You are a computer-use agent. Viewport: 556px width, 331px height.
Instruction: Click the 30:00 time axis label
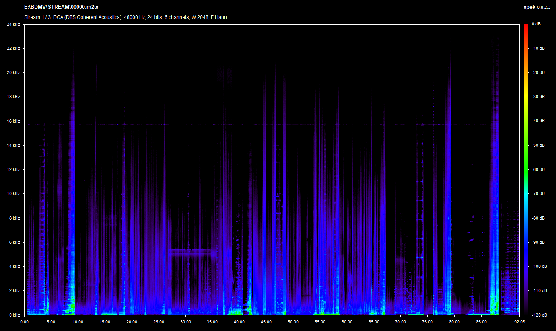pos(185,322)
